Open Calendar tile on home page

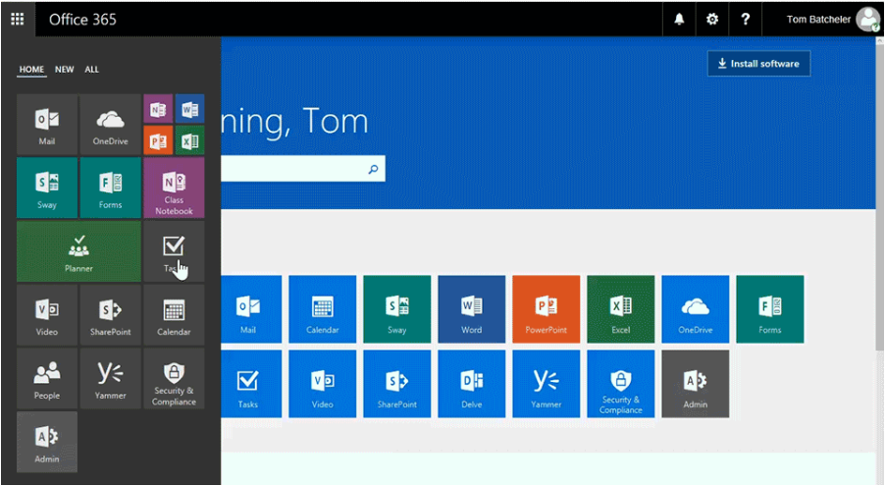point(323,309)
